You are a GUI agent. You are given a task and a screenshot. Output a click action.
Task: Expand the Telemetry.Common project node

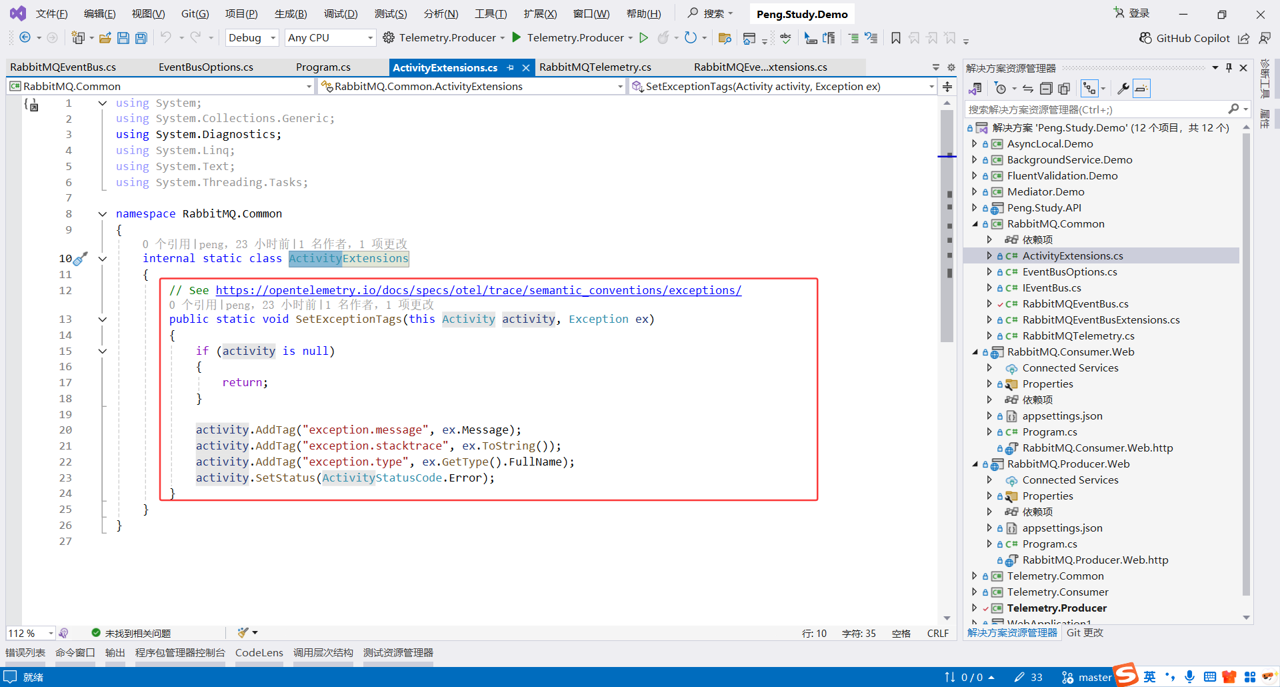(975, 576)
